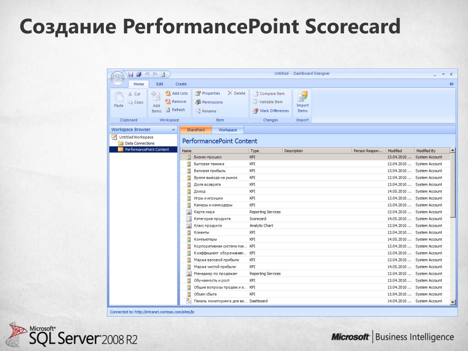Screen dimensions: 468x351
Task: Click the vertical scrollbar thumb
Action: pos(452,185)
